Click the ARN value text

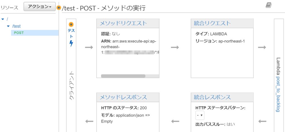click(130, 47)
